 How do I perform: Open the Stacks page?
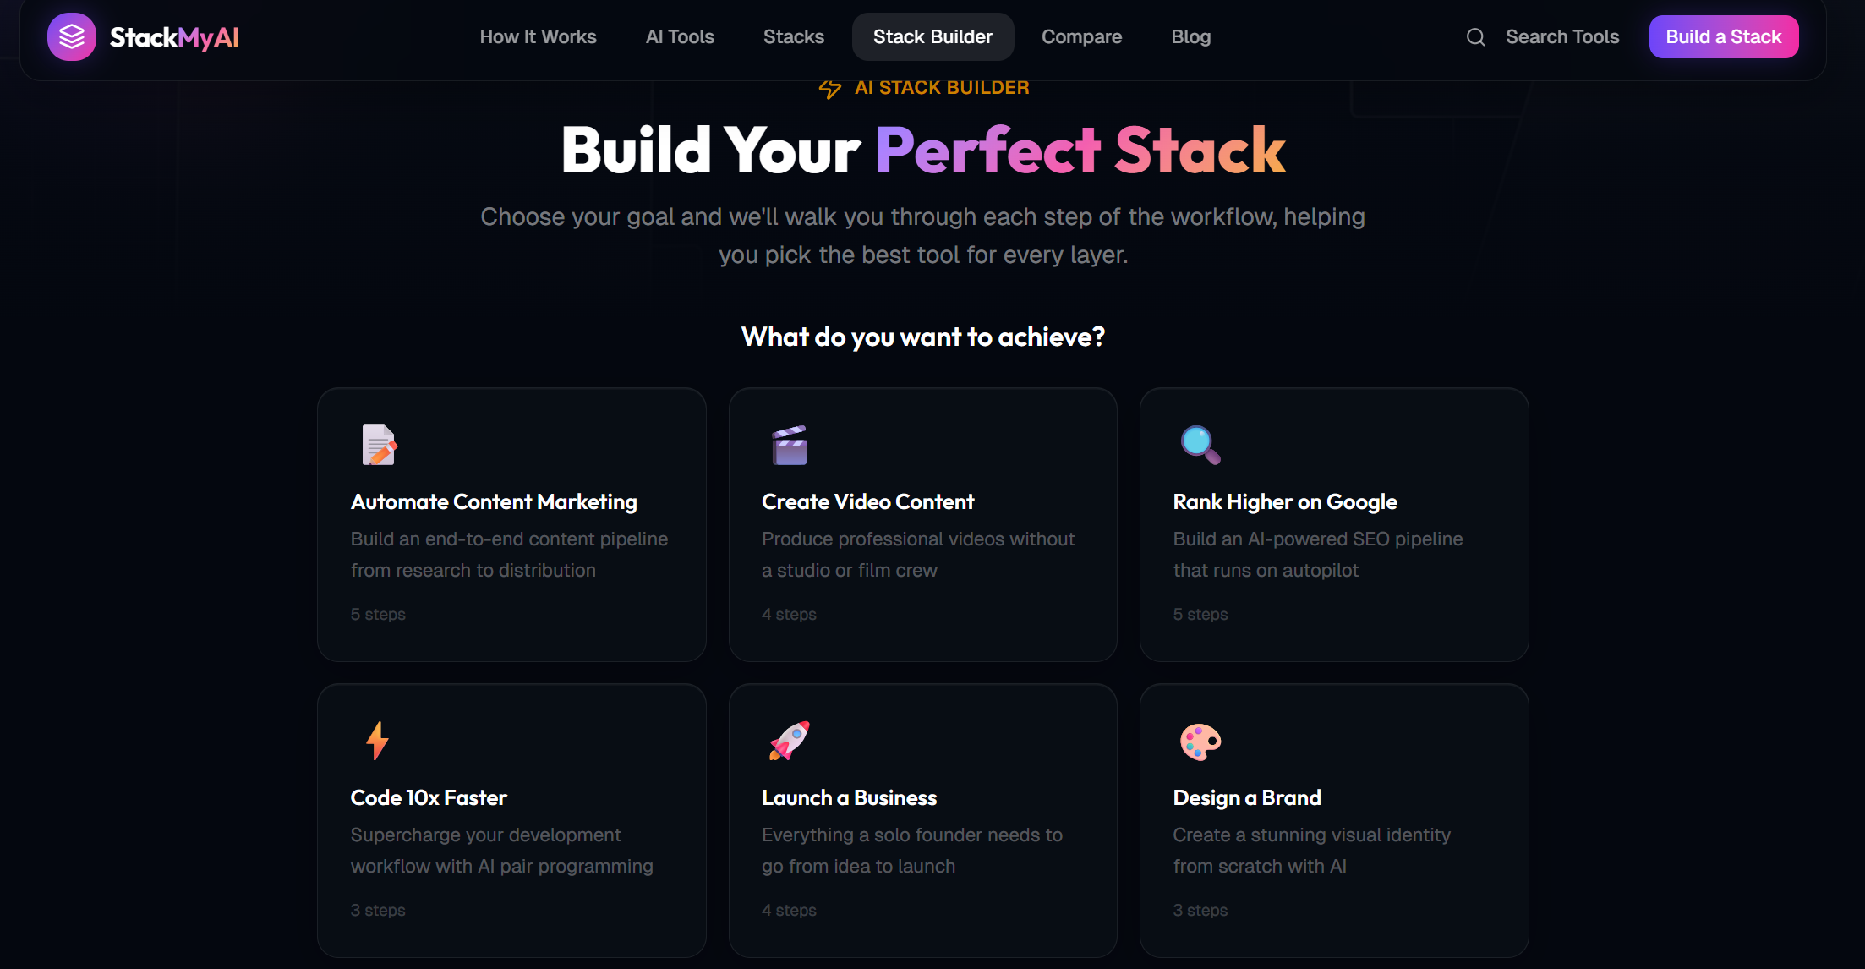(x=793, y=36)
